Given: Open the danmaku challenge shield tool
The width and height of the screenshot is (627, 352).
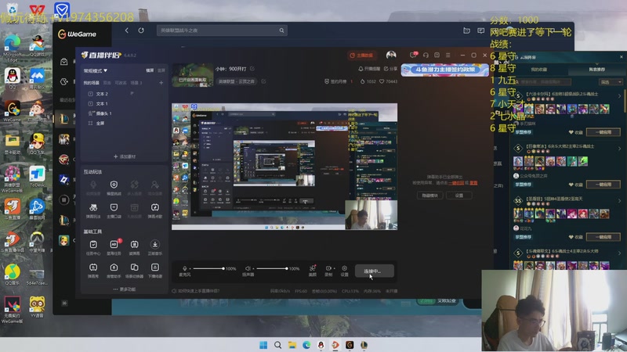Looking at the screenshot, I should [114, 185].
